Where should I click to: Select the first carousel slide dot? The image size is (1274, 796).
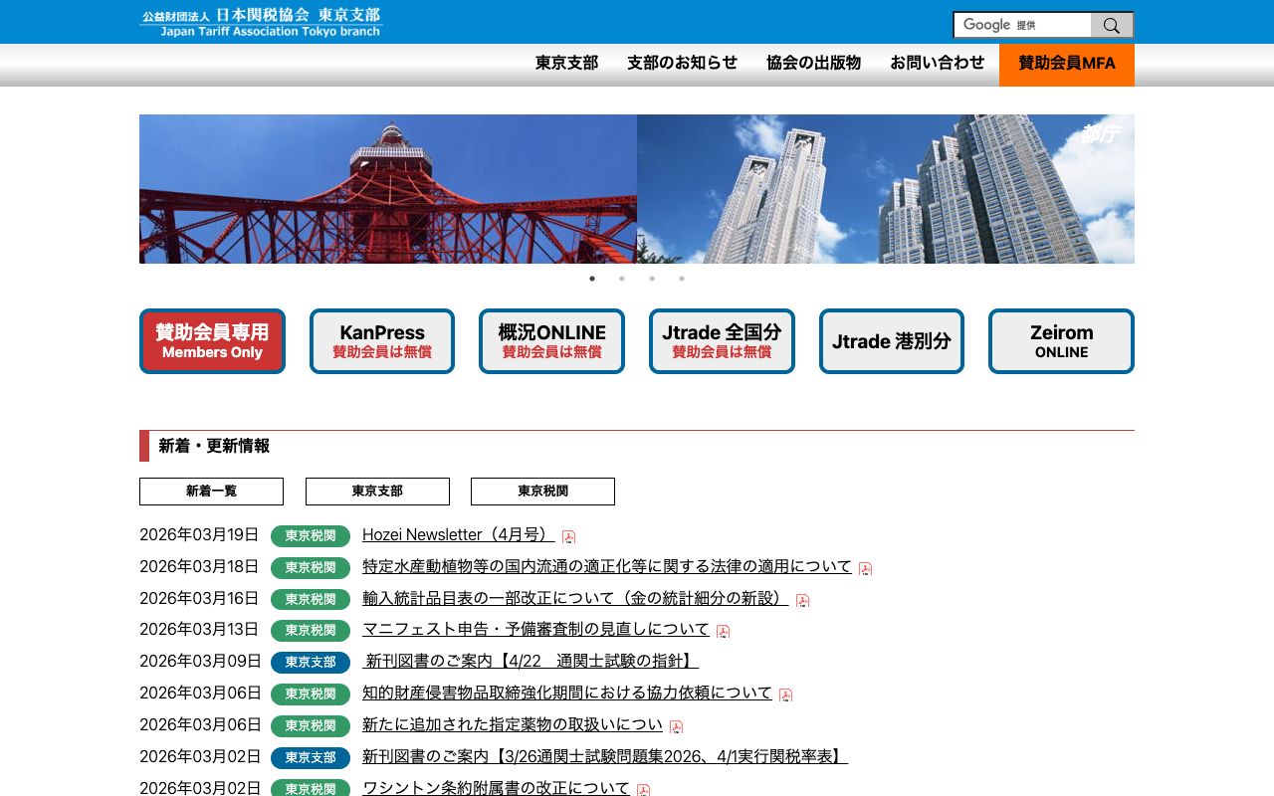592,279
